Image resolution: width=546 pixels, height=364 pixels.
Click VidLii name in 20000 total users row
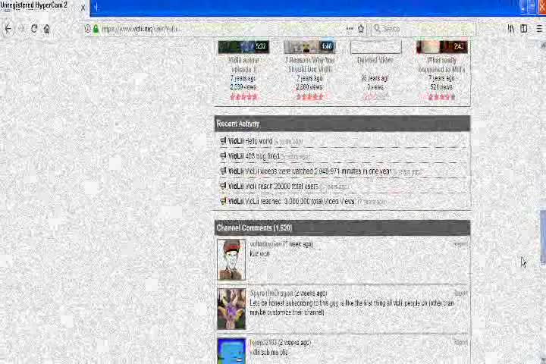tap(236, 186)
